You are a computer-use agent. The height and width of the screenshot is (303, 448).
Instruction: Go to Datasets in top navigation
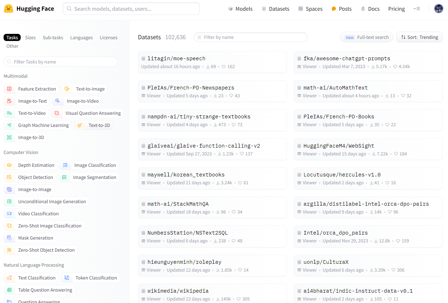tap(275, 9)
